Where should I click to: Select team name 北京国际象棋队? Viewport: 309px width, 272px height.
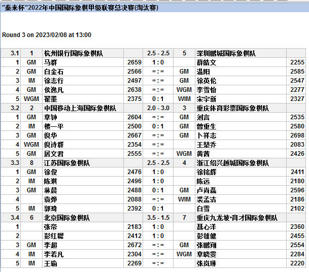coord(67,218)
